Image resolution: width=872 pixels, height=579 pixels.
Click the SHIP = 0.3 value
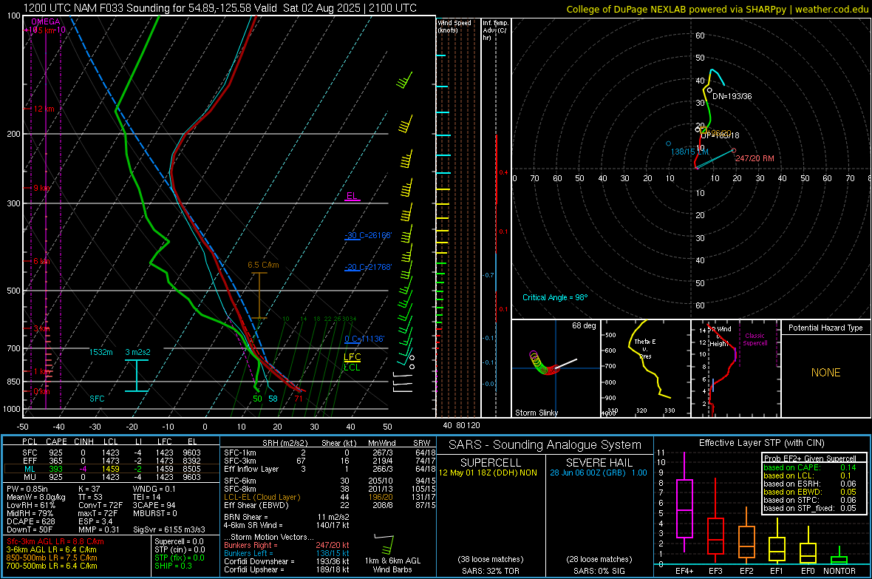[x=173, y=566]
